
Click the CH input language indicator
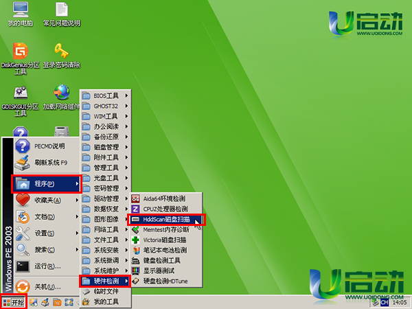[x=385, y=303]
